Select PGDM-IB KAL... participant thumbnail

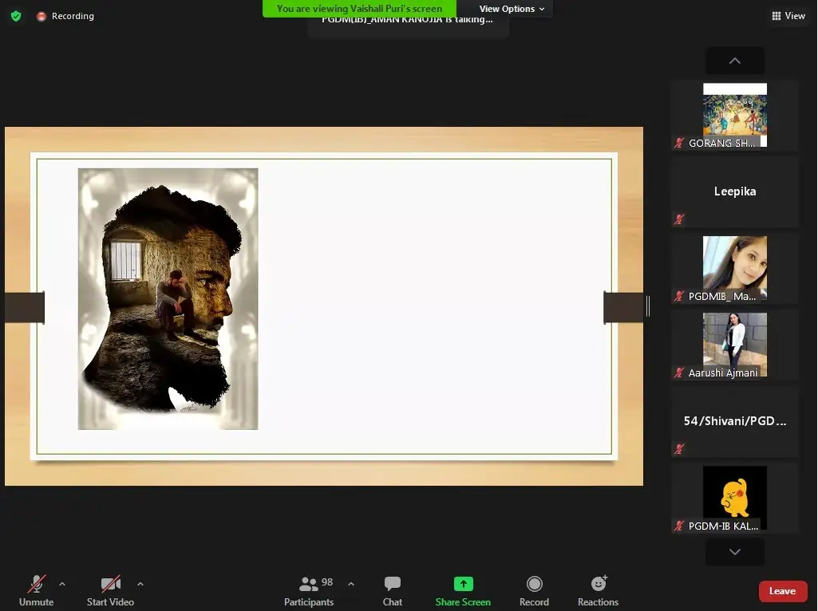coord(734,499)
